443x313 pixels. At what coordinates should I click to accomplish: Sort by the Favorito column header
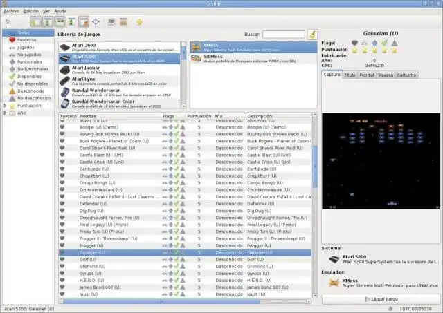coord(69,116)
